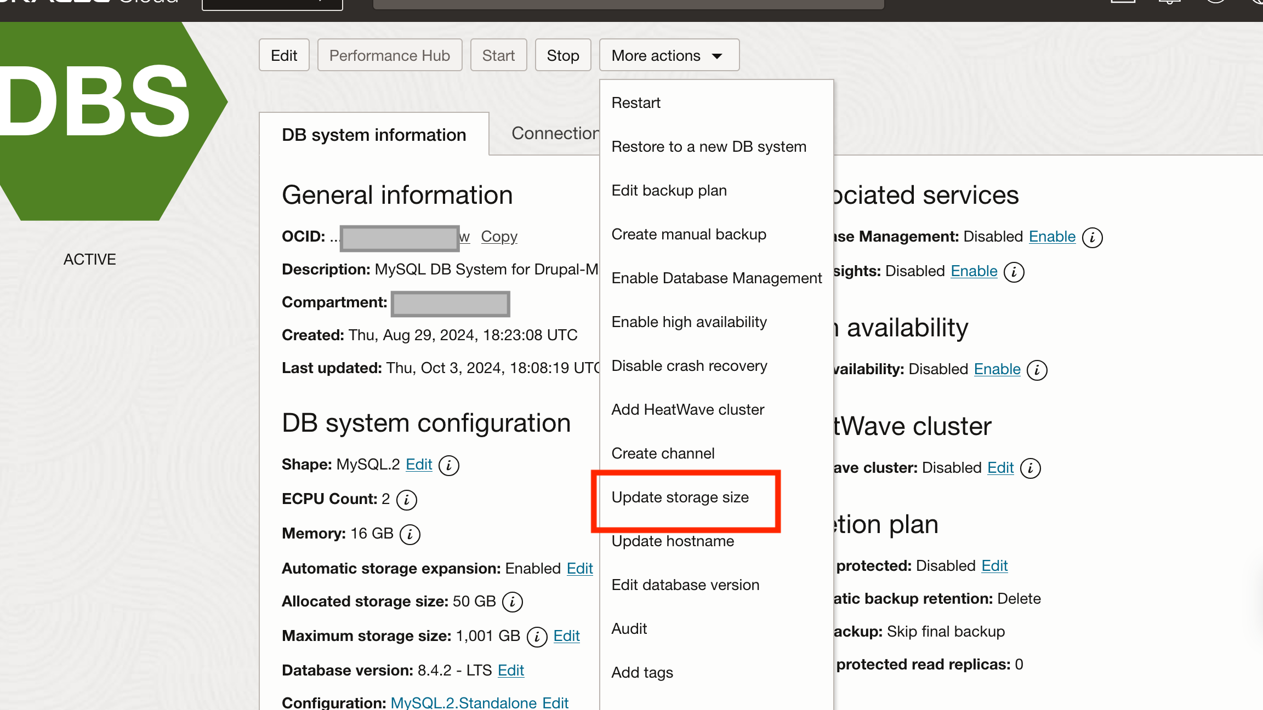
Task: Click the MySQL.2.Standalone configuration link
Action: (x=463, y=702)
